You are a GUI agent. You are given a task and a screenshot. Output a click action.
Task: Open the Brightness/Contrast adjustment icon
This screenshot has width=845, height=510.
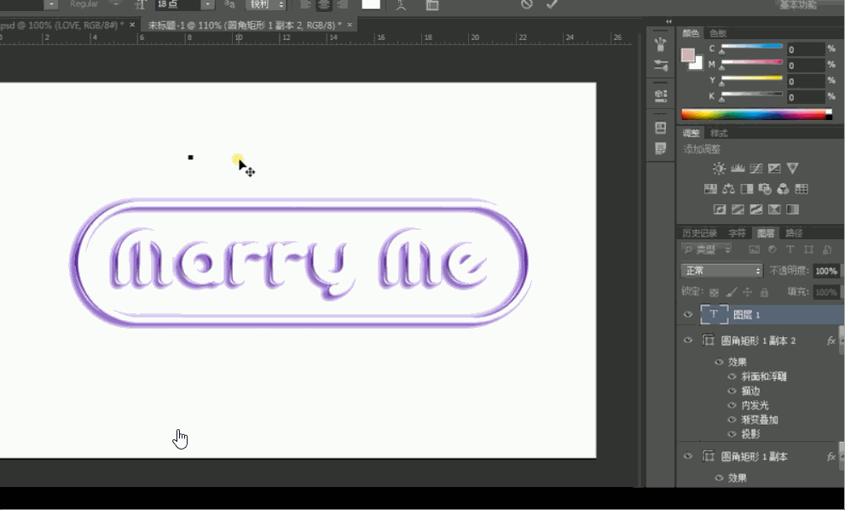pyautogui.click(x=720, y=168)
